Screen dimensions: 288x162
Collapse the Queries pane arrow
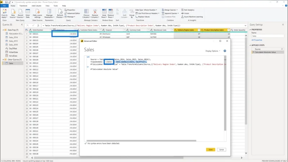coord(22,24)
